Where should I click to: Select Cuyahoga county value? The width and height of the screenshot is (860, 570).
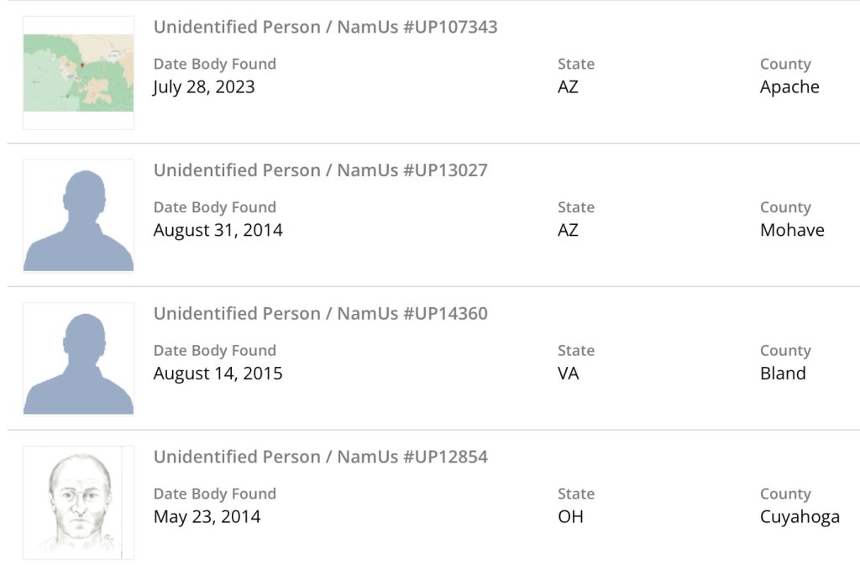coord(800,517)
